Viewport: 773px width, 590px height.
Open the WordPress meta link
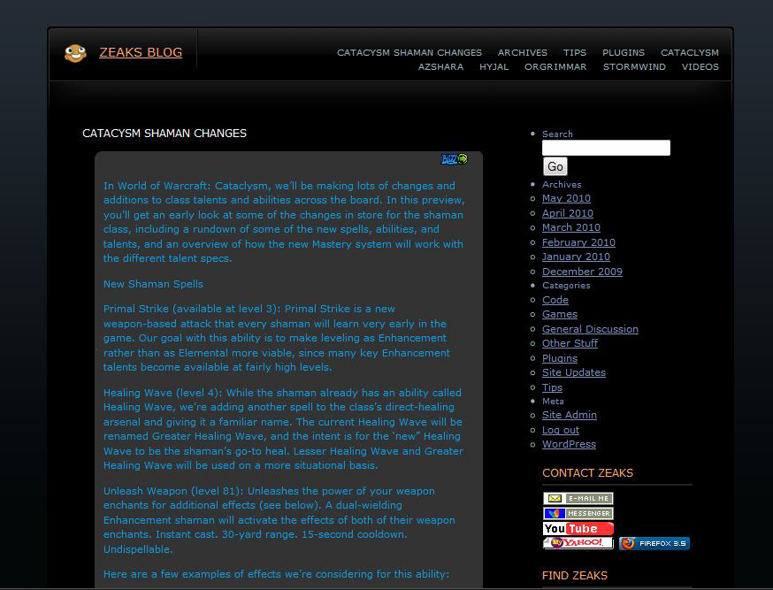[x=569, y=444]
